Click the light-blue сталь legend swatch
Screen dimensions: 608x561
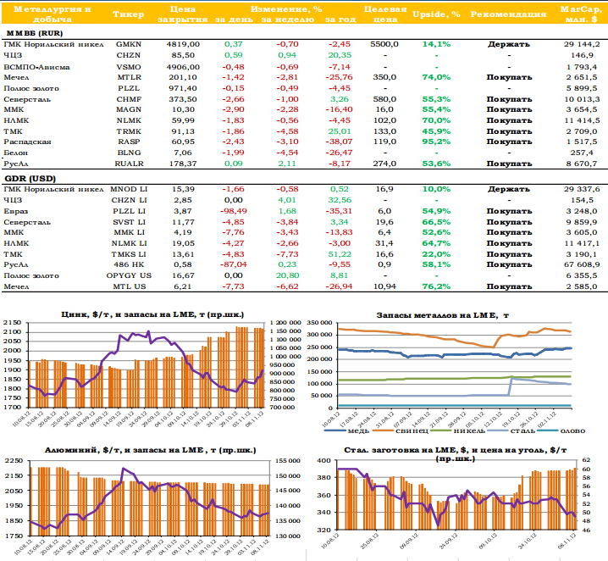point(497,430)
